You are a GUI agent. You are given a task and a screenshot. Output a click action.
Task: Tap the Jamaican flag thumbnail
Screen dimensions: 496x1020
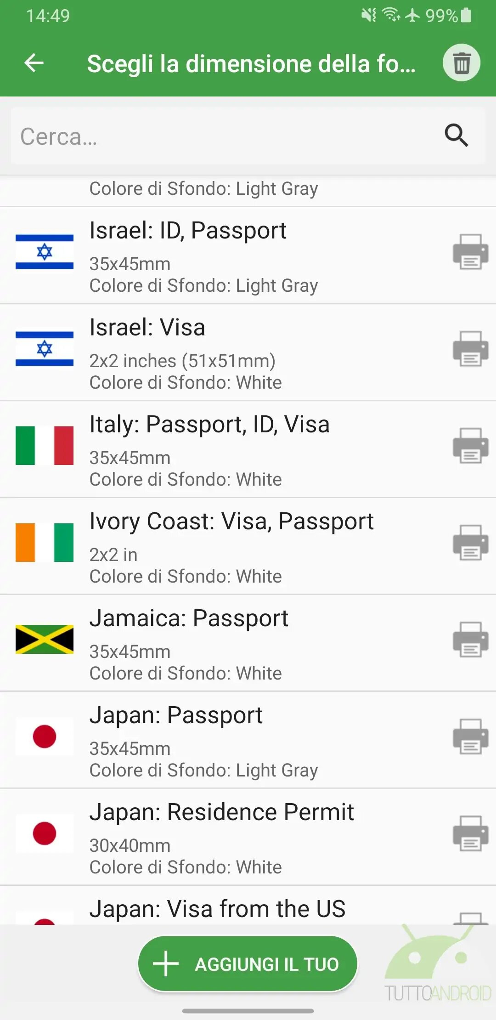[45, 639]
